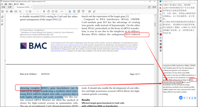The image size is (198, 107).
Task: Click the save file icon in Acrobat toolbar
Action: pyautogui.click(x=2, y=11)
